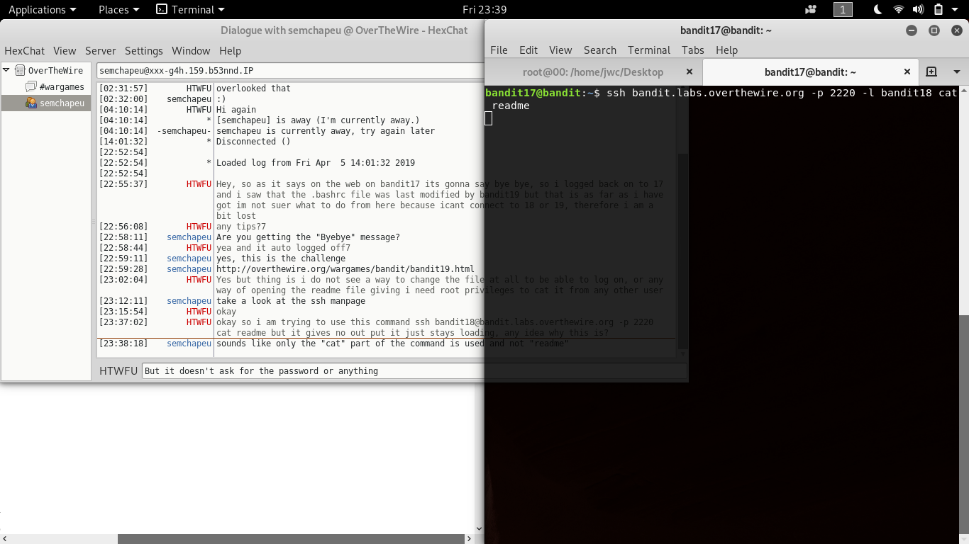
Task: Minimize the terminal window
Action: coord(912,30)
